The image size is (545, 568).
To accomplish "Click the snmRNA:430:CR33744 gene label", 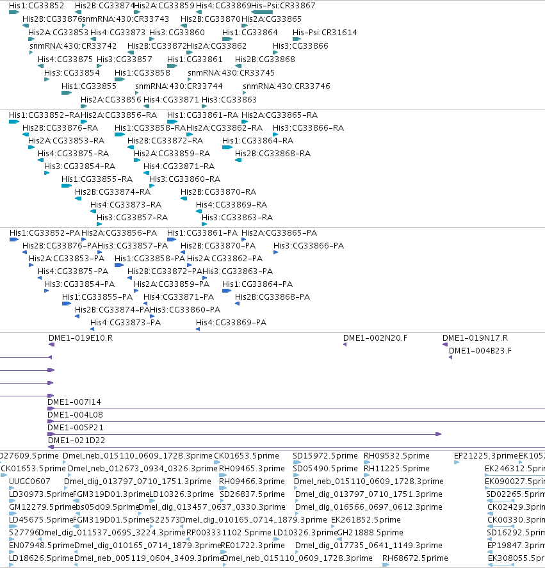I will pos(179,86).
